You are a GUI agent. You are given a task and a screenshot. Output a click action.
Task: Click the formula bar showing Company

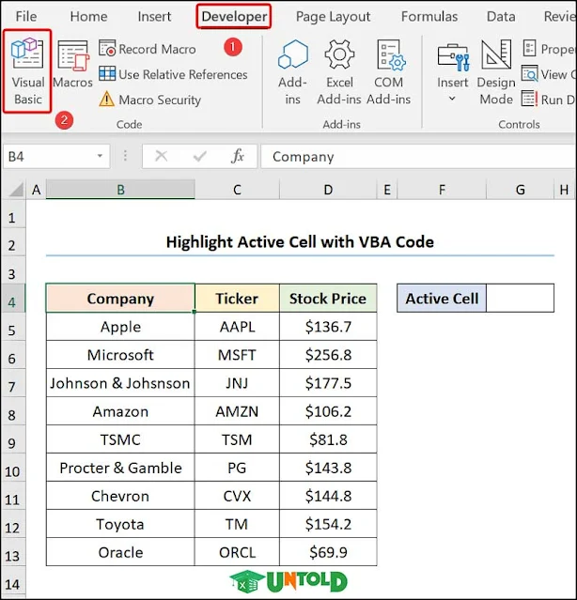coord(418,156)
